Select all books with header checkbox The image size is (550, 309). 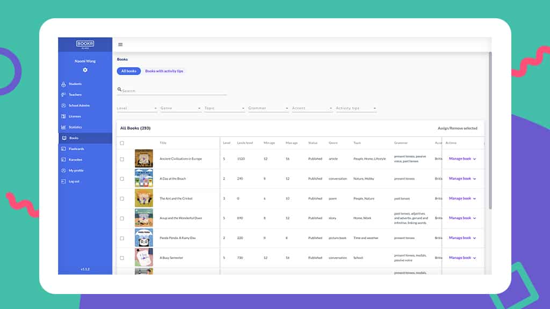122,143
